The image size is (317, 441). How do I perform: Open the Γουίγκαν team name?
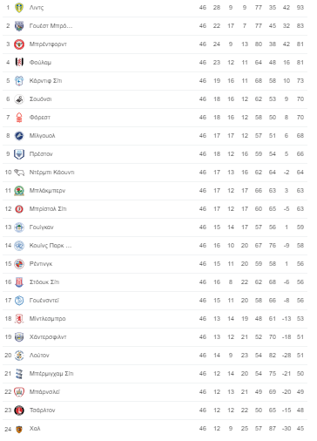tap(42, 227)
